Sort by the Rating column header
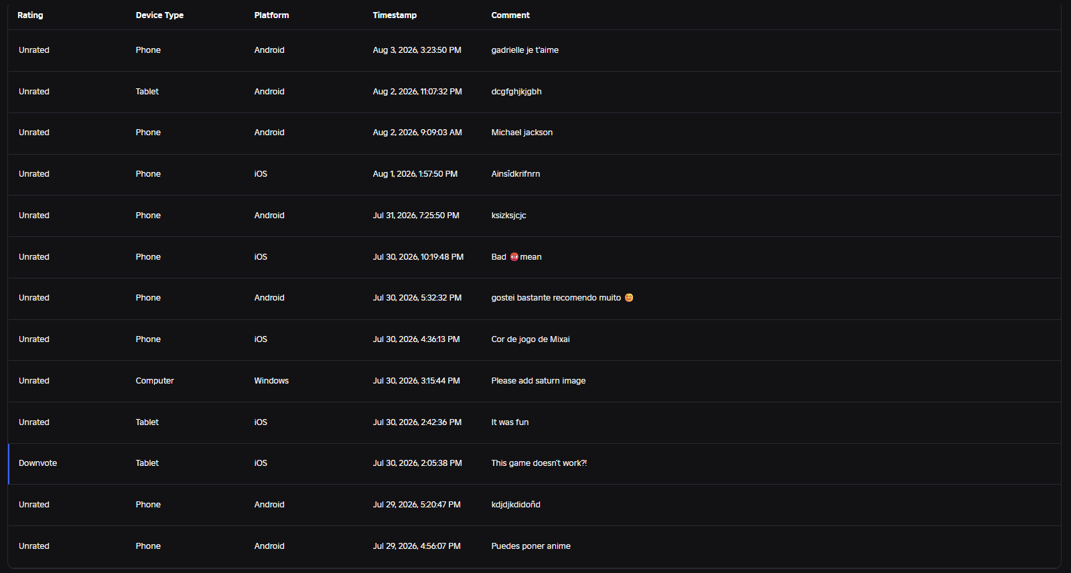Screen dimensions: 1071x573 pos(30,15)
